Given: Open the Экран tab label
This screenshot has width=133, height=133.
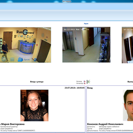Looking at the screenshot, I should pos(86,24).
